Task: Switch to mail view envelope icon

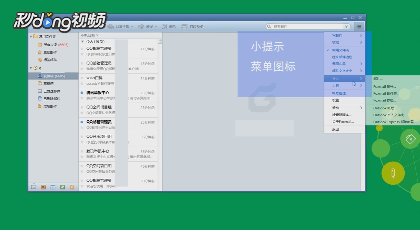Action: (x=33, y=187)
